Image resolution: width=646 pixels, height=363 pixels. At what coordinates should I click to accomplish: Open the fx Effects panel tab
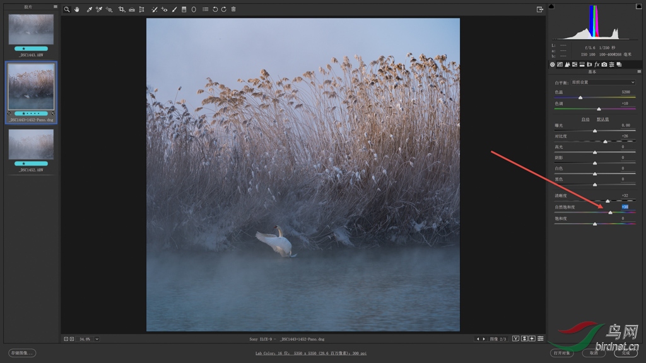597,64
